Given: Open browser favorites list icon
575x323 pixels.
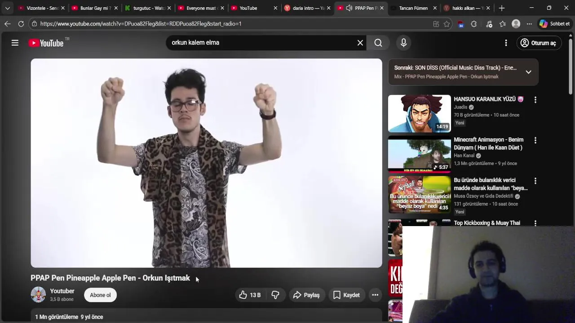Looking at the screenshot, I should pos(503,24).
